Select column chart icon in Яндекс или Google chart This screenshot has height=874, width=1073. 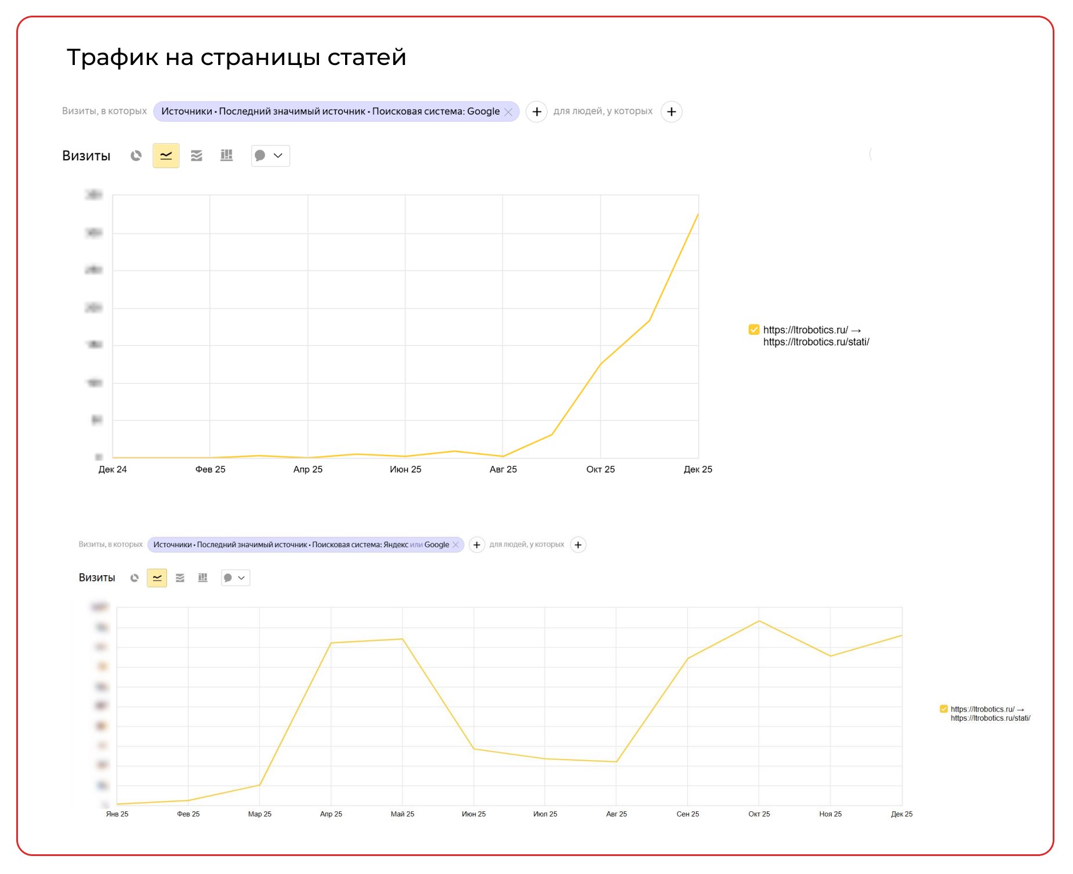[x=202, y=578]
